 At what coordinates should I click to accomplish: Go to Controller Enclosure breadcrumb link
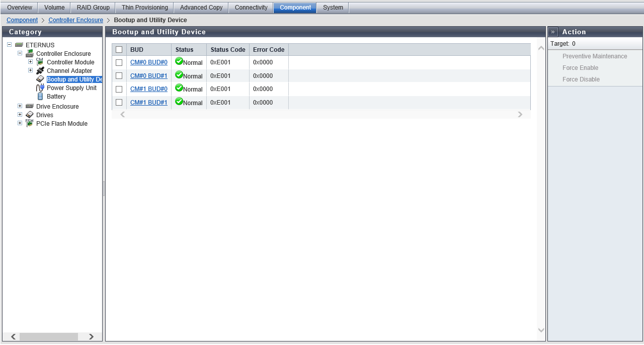75,20
